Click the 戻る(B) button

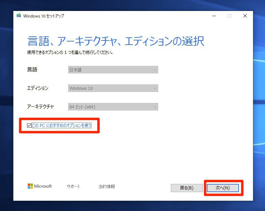(187, 188)
